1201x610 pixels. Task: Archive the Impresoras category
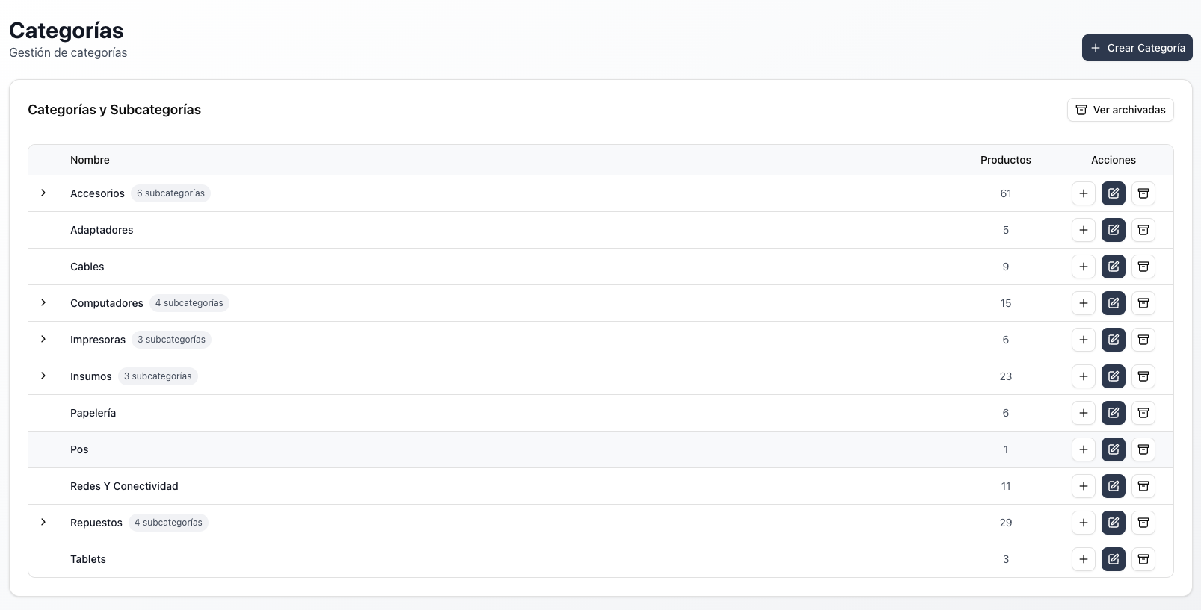tap(1143, 340)
